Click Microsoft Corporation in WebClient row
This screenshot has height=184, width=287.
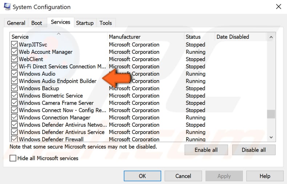tap(134, 59)
